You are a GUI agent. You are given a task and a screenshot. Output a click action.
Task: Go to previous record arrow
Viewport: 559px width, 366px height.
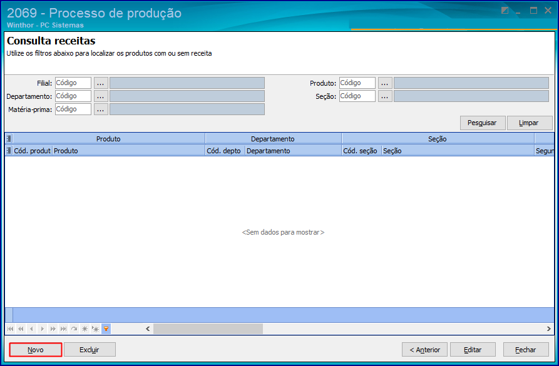click(32, 328)
